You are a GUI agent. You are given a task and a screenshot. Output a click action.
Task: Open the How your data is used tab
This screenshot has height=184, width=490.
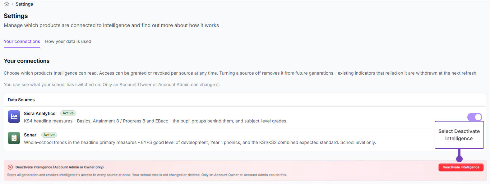(x=68, y=41)
